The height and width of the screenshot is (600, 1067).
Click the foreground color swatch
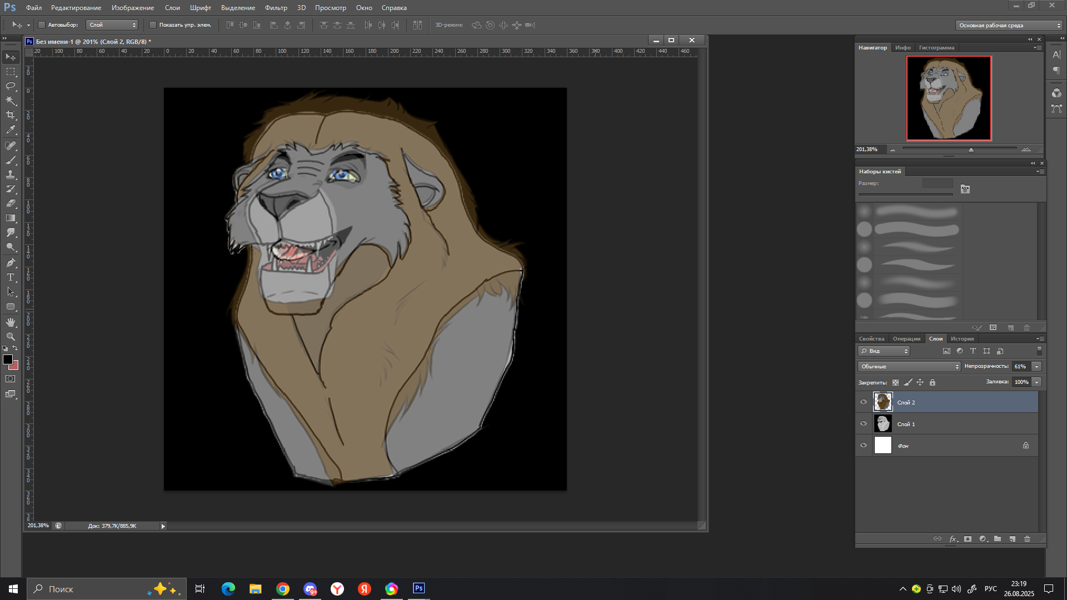(7, 359)
